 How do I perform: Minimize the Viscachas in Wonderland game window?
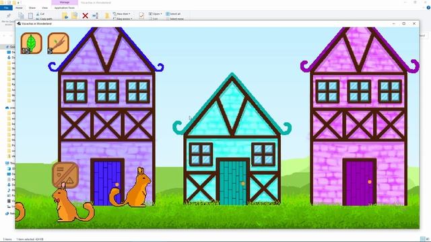[393, 24]
